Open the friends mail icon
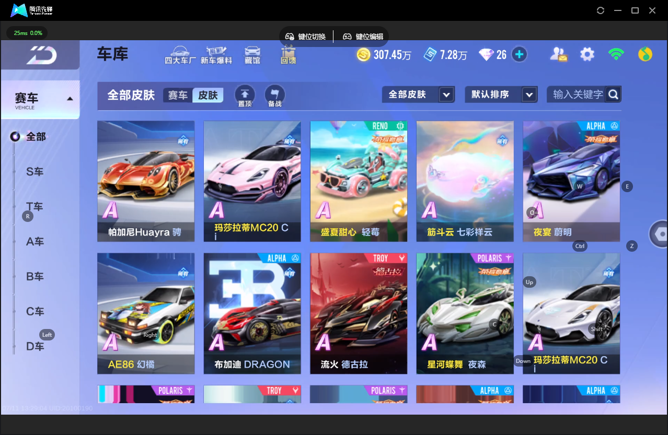 [x=559, y=54]
